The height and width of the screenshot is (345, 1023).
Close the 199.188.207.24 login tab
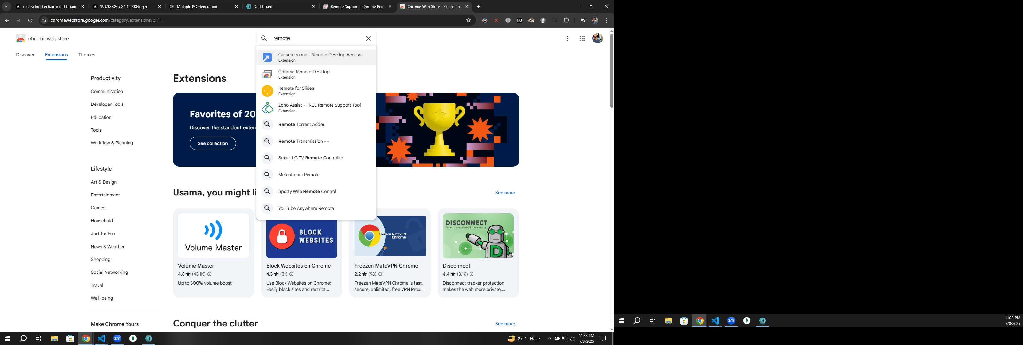pyautogui.click(x=160, y=6)
